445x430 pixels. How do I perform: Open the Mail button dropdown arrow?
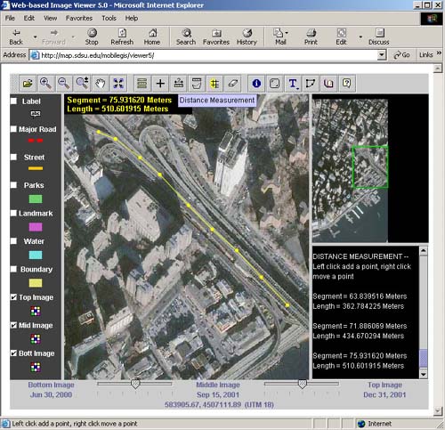[287, 33]
